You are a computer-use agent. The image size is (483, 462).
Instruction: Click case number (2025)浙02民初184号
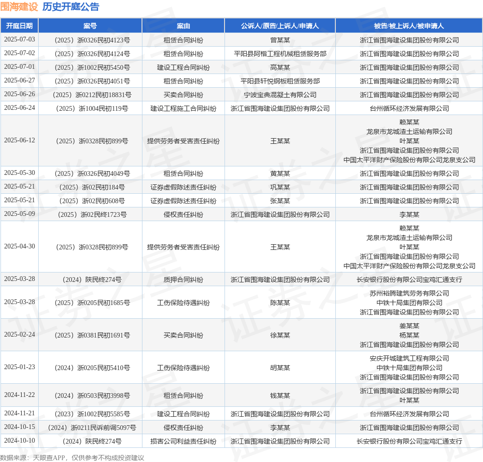click(x=92, y=187)
